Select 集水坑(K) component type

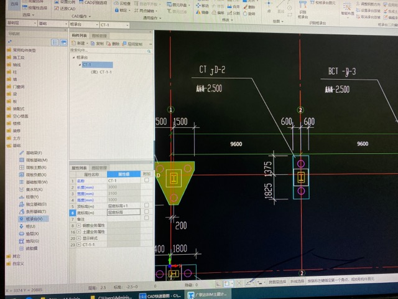pos(30,189)
